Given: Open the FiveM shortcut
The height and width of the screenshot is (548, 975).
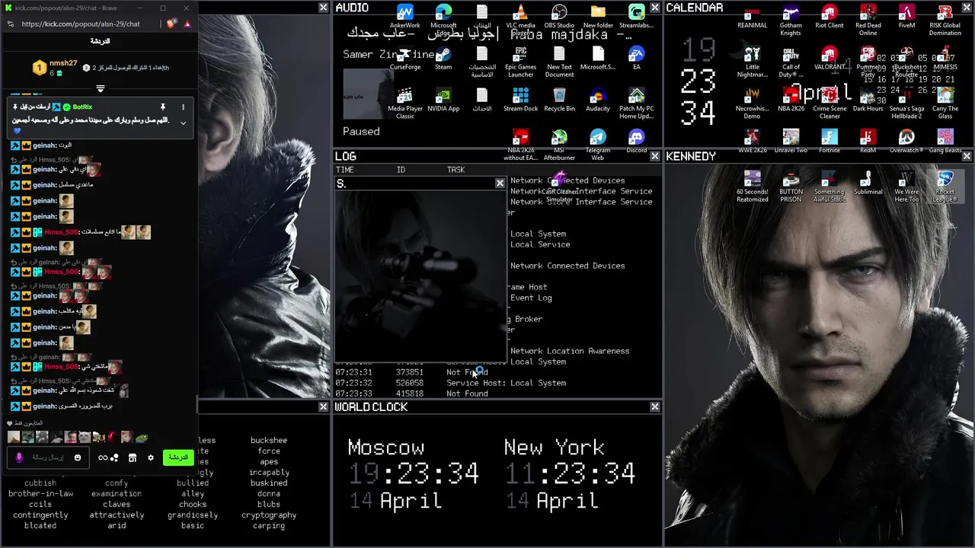Looking at the screenshot, I should [906, 17].
